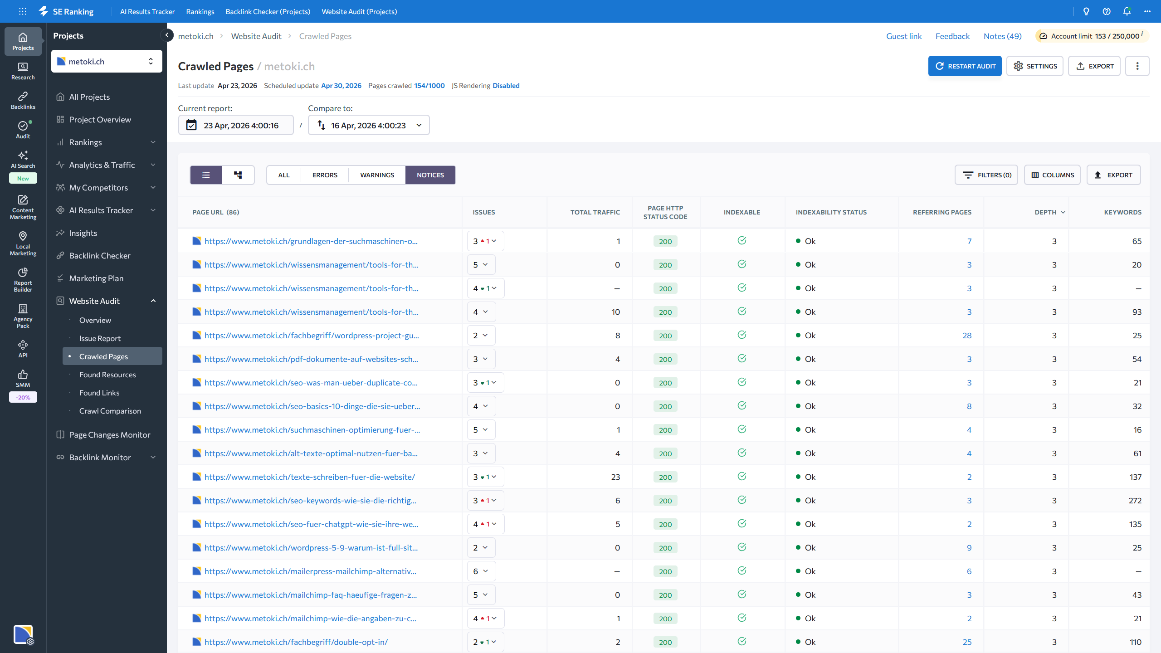Click the RESTART AUDIT button
Screen dimensions: 1161x653
click(965, 66)
